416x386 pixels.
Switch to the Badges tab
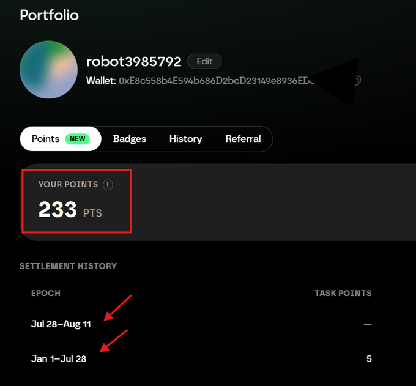(x=130, y=139)
